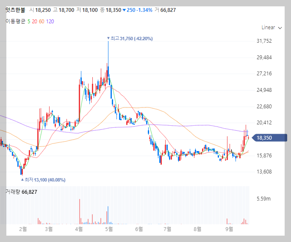Click the 22,680 price axis value

pos(264,107)
